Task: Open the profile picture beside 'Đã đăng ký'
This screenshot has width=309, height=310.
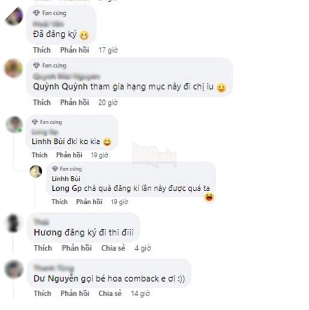Action: point(14,16)
